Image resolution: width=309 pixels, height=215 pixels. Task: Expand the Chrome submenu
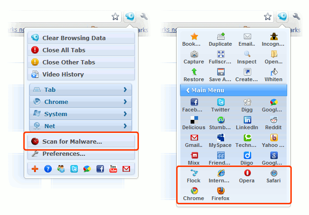[81, 102]
